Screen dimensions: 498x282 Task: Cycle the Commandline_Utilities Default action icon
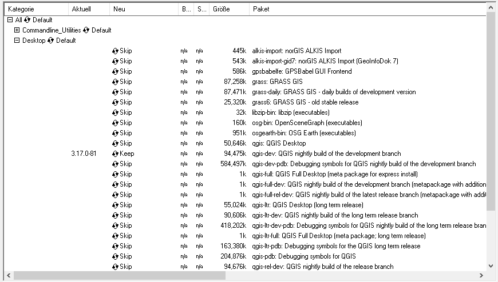tap(86, 30)
